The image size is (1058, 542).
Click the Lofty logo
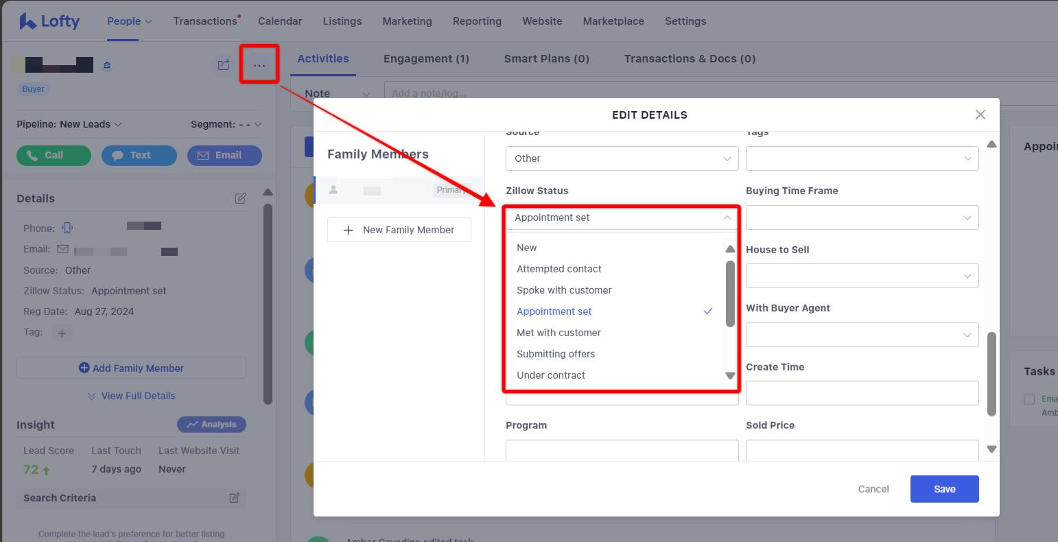tap(48, 21)
